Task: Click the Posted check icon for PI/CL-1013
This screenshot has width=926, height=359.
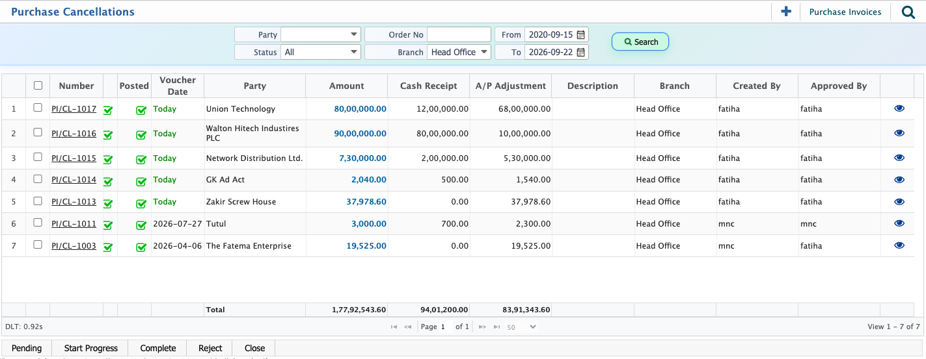Action: point(141,204)
